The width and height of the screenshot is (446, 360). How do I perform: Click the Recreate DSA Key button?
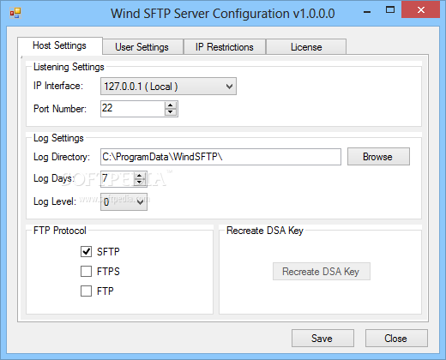pyautogui.click(x=322, y=272)
